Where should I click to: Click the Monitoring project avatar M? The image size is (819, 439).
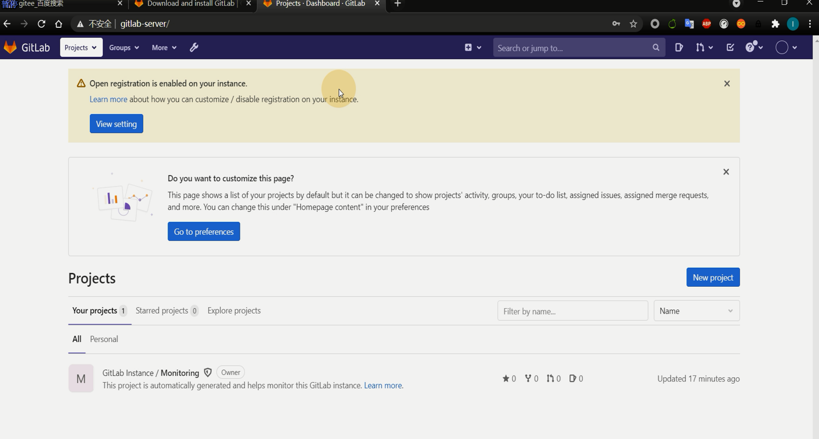[x=81, y=379]
